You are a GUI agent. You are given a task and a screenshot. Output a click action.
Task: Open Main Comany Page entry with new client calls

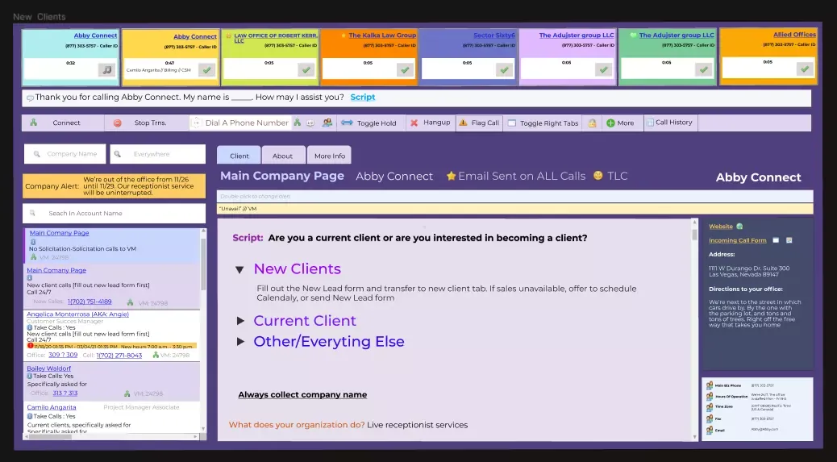(x=56, y=270)
